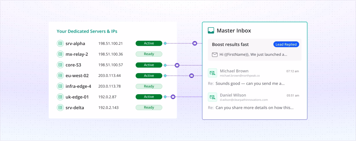Select the IP address 203.0.113.44
The height and width of the screenshot is (141, 356).
click(109, 76)
